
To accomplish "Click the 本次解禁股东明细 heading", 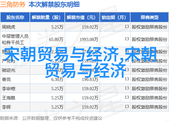I will click(x=54, y=4).
